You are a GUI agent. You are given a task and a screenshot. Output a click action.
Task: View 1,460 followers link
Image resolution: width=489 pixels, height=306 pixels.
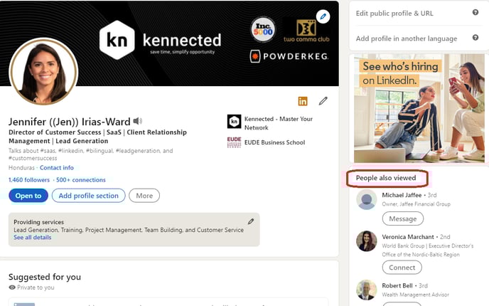coord(29,180)
